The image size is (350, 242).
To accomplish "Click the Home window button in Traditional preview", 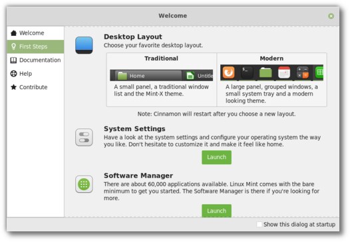I will tap(148, 76).
